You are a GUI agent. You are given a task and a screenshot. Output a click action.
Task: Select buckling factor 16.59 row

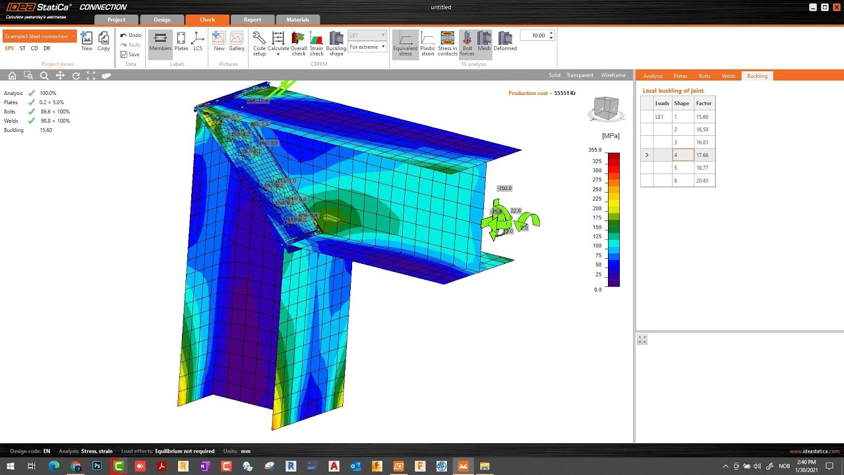tap(678, 129)
